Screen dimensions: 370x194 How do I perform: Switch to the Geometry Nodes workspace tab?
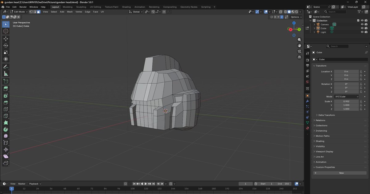click(189, 7)
